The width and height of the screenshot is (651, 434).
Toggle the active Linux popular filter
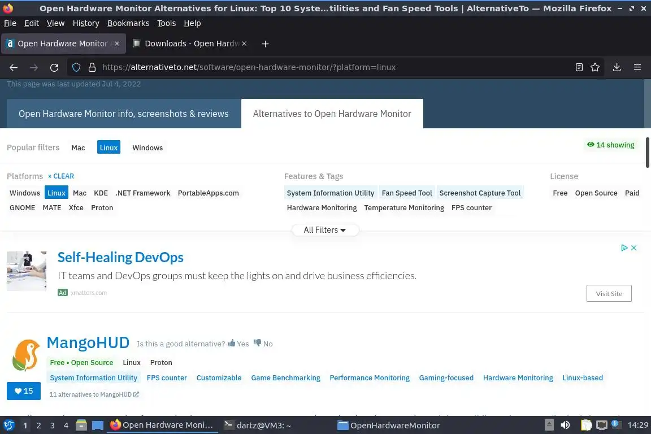click(108, 147)
